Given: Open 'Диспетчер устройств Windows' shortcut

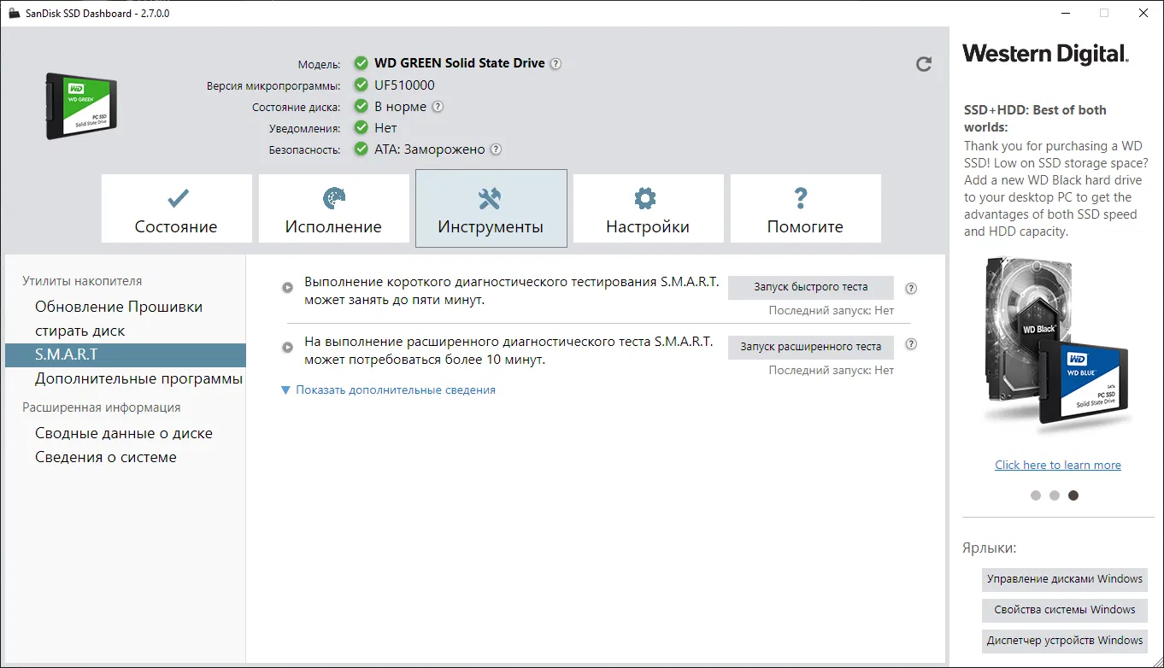Looking at the screenshot, I should pos(1064,641).
